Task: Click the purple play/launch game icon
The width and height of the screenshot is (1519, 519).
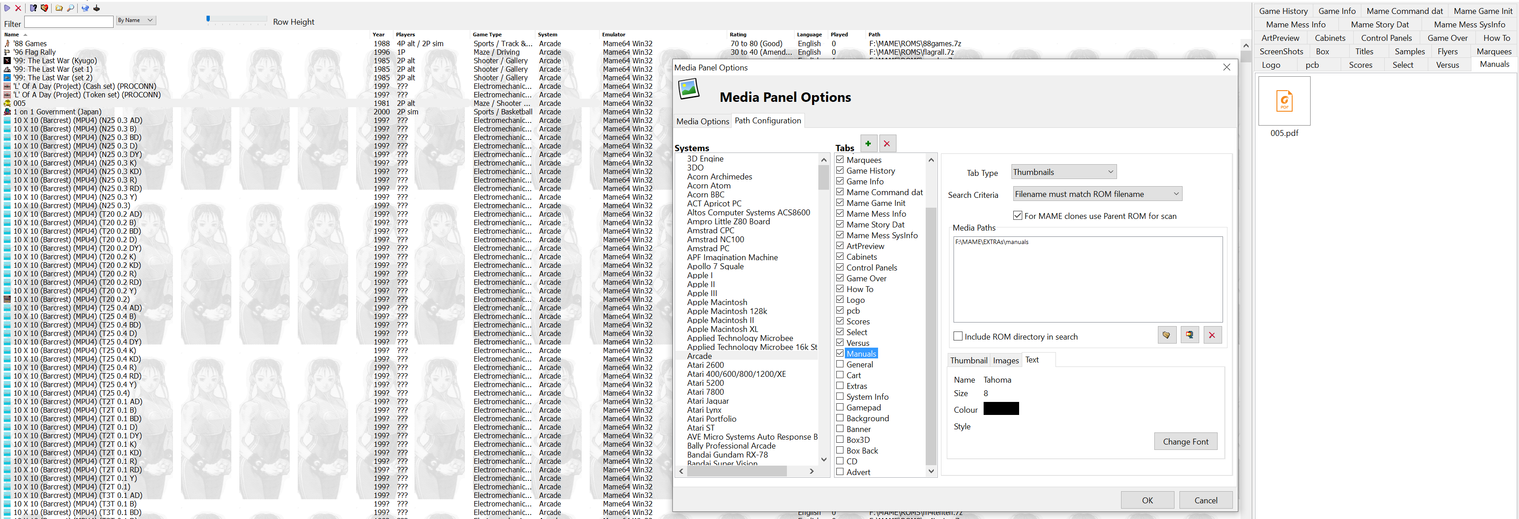Action: [7, 8]
